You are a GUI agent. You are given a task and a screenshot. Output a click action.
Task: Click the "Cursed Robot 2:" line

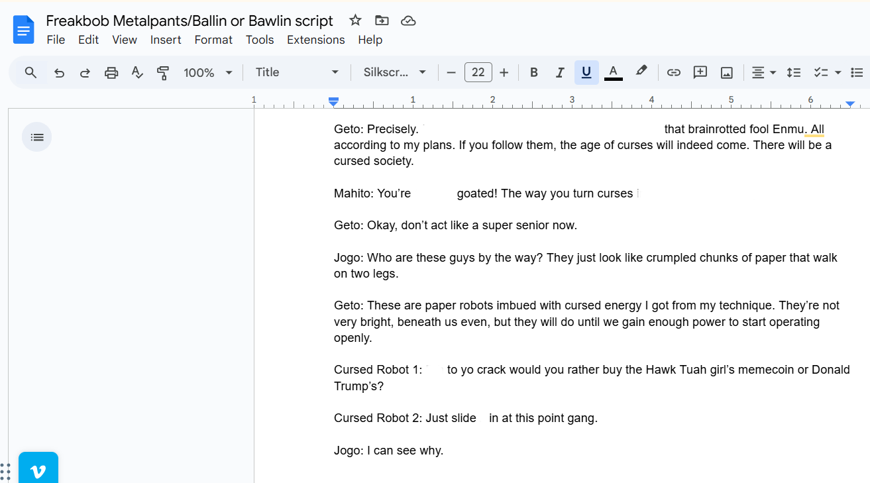466,418
